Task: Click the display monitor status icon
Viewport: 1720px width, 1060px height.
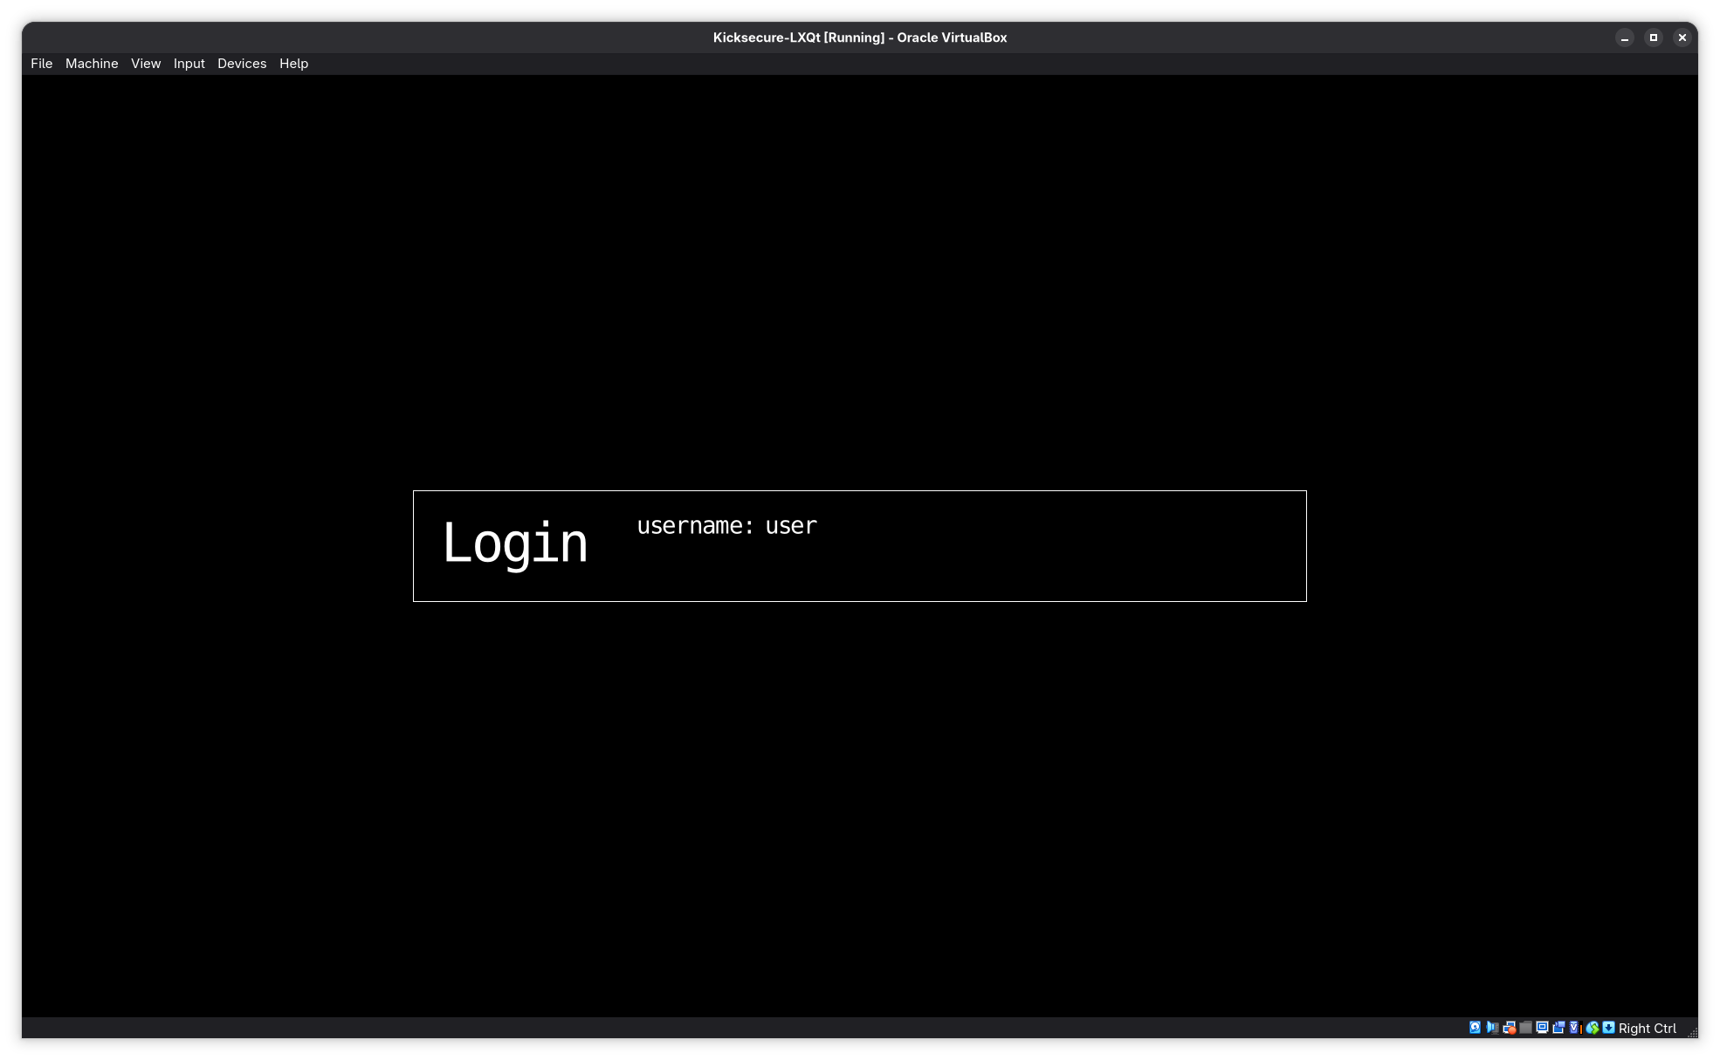Action: point(1542,1028)
